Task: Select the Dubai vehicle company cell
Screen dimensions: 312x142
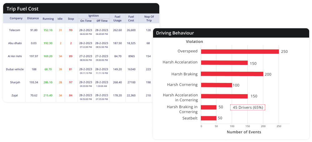Action: [15, 69]
